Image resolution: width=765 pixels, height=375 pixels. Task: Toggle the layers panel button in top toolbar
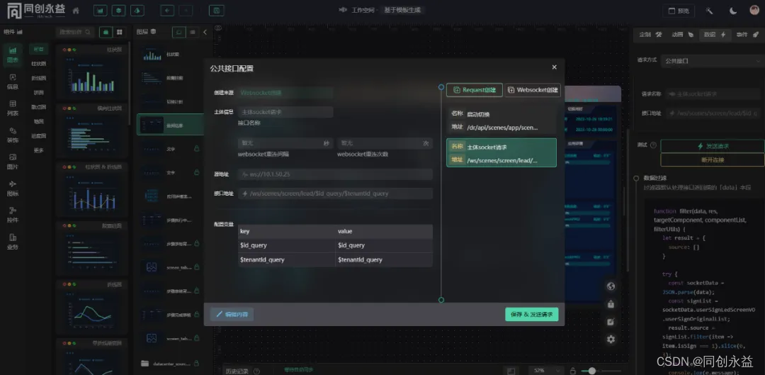coord(118,10)
